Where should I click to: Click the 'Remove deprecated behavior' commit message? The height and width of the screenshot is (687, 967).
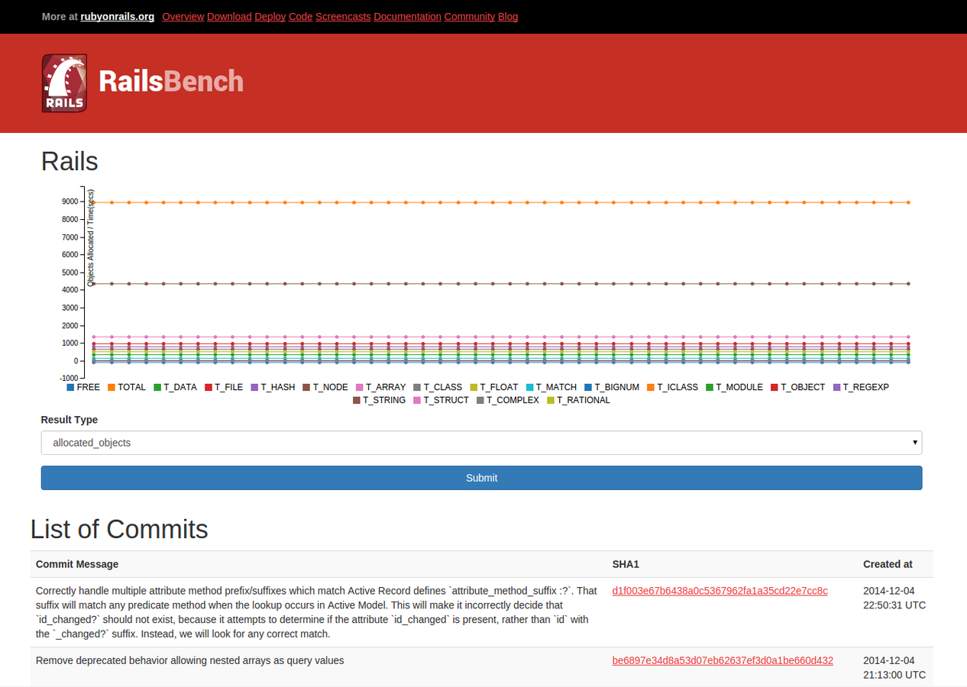190,661
